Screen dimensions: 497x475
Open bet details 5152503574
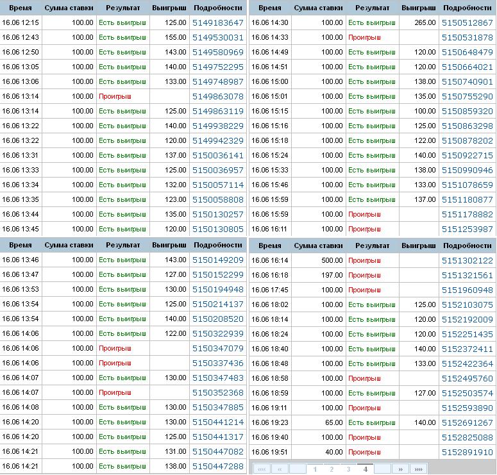(x=468, y=393)
